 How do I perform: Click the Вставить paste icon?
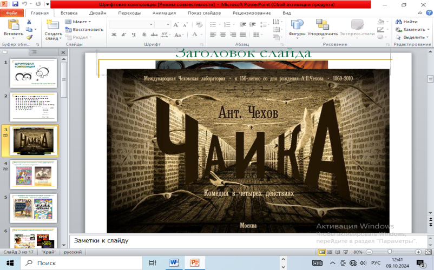click(14, 25)
